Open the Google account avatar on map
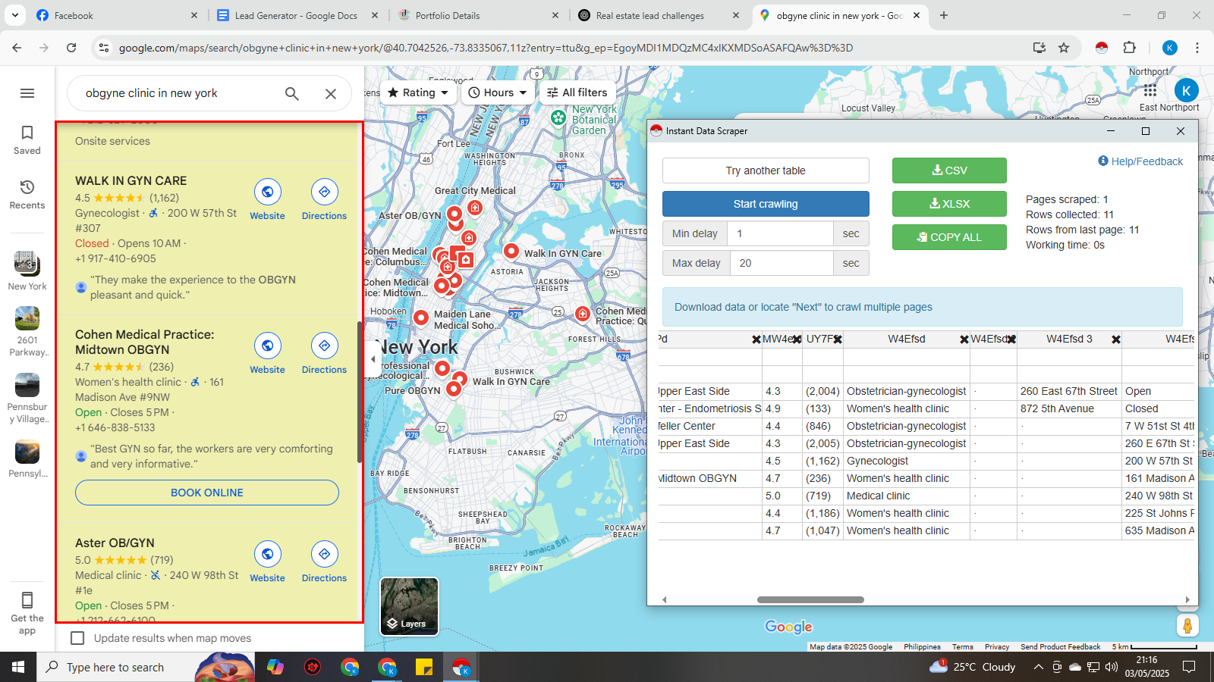The height and width of the screenshot is (682, 1214). (x=1187, y=90)
